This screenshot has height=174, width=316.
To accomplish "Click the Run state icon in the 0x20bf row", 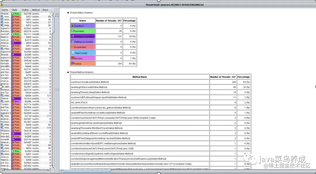I will point(13,151).
